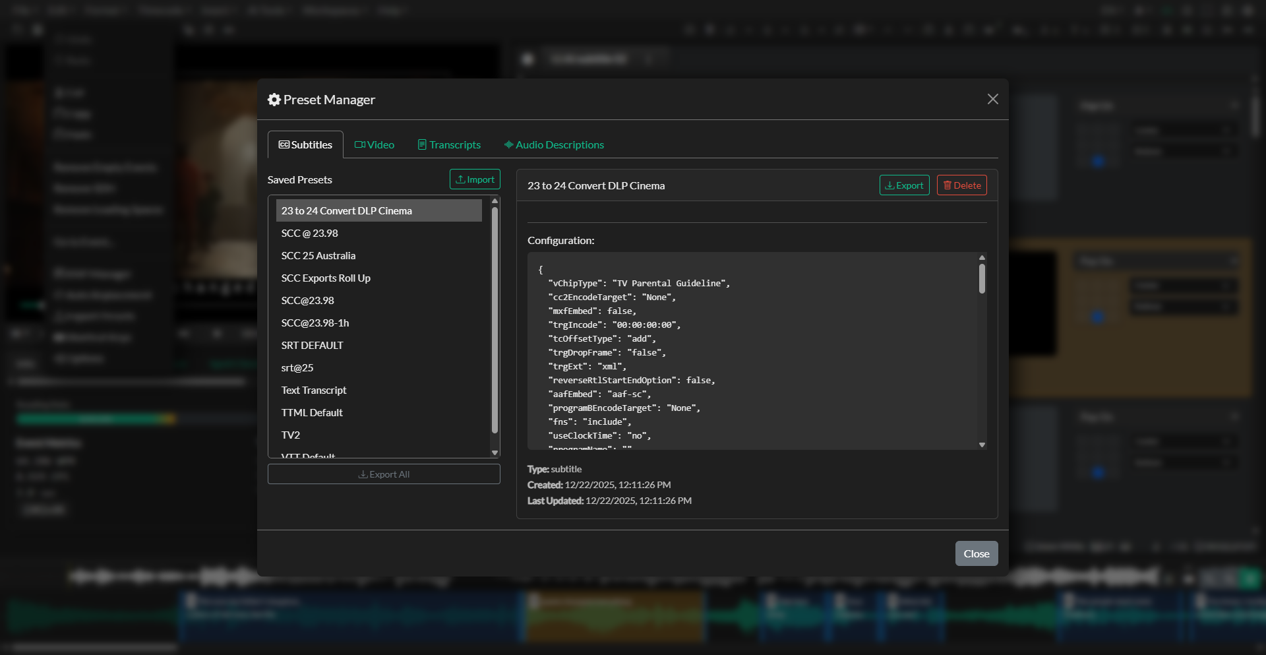
Task: Delete the currently selected preset
Action: (x=961, y=185)
